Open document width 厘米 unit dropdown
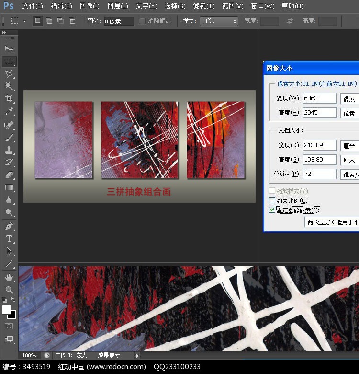The image size is (359, 374). (350, 146)
